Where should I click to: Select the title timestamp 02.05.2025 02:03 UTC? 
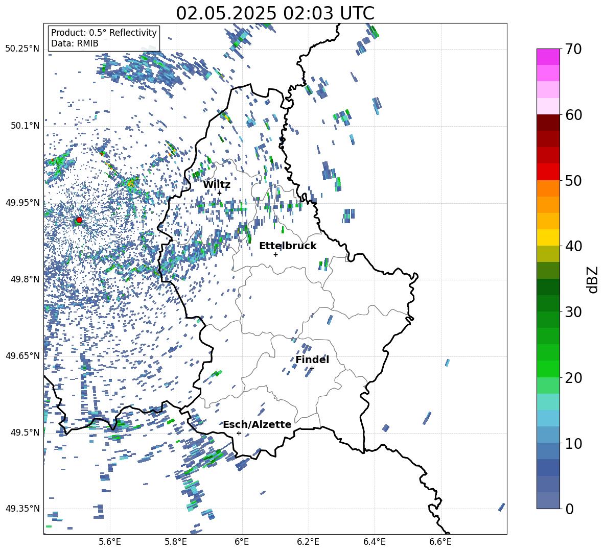click(x=275, y=13)
